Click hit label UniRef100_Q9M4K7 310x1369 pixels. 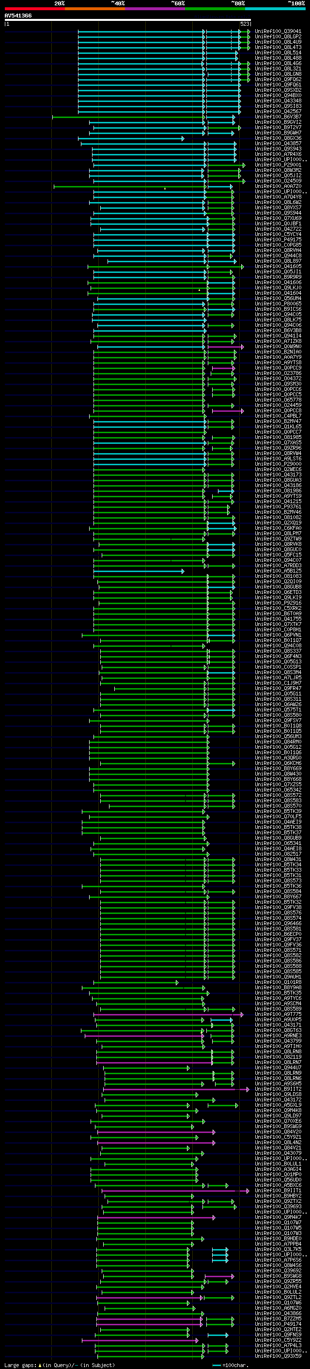(278, 1217)
